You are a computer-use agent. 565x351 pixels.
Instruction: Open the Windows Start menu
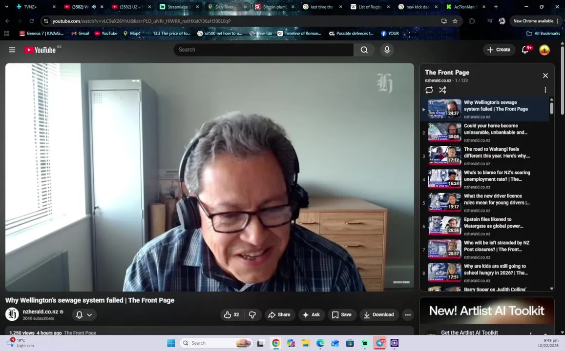coord(171,343)
